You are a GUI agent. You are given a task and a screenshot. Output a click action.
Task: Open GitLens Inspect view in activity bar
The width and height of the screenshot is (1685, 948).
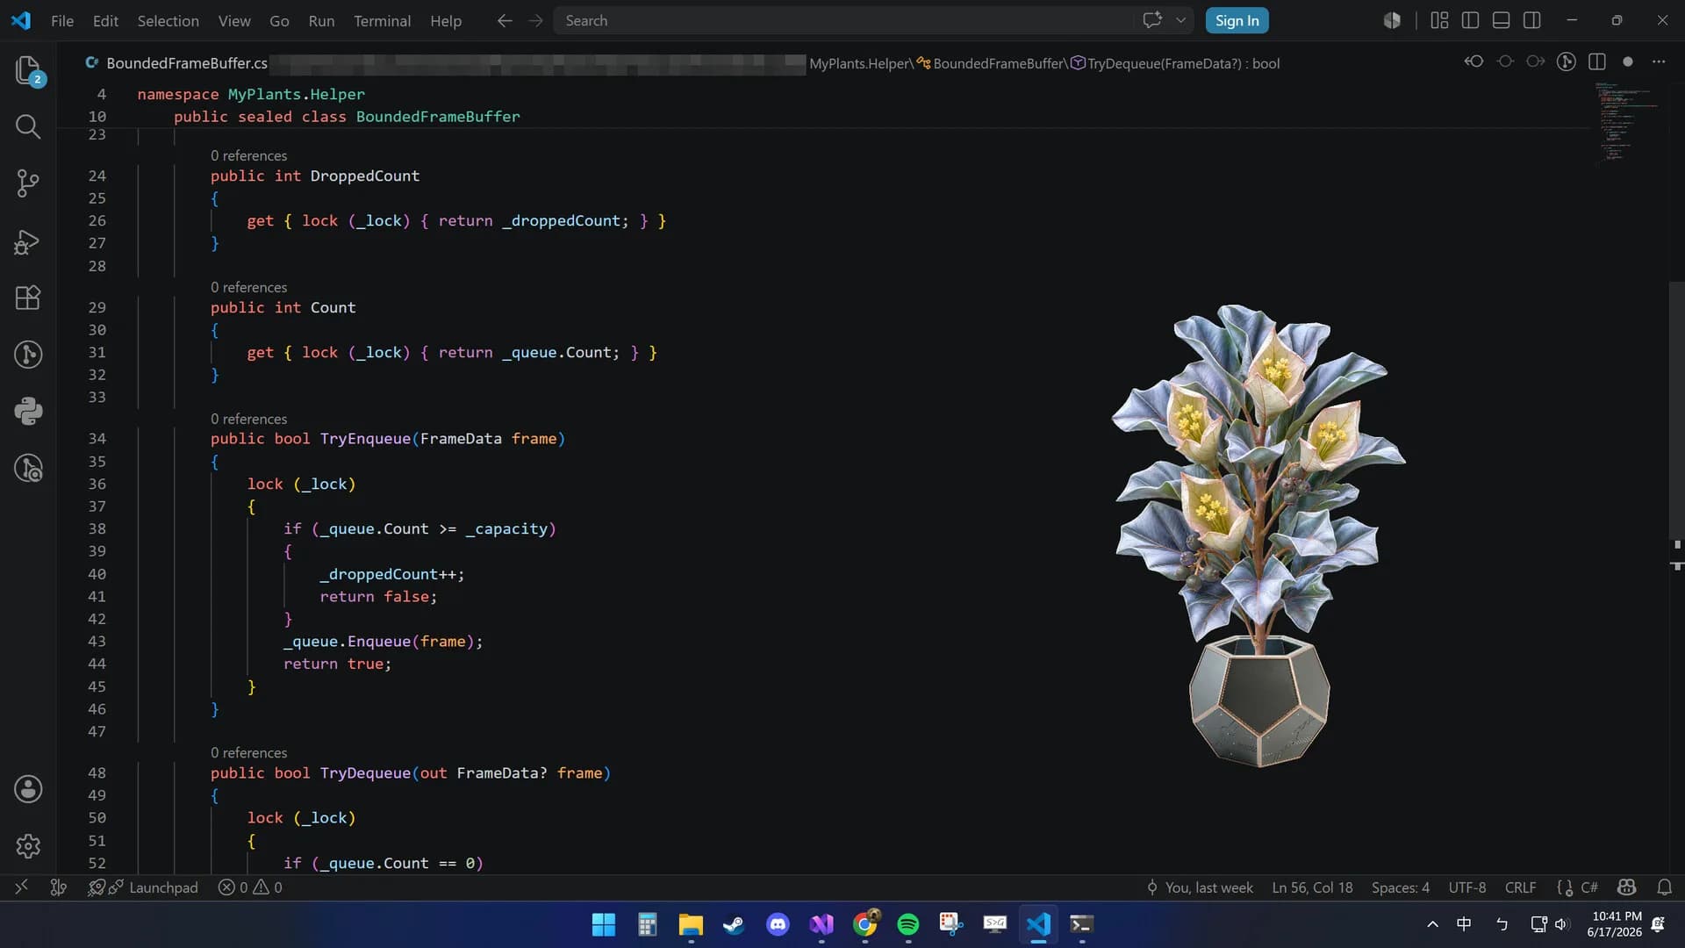(x=28, y=469)
